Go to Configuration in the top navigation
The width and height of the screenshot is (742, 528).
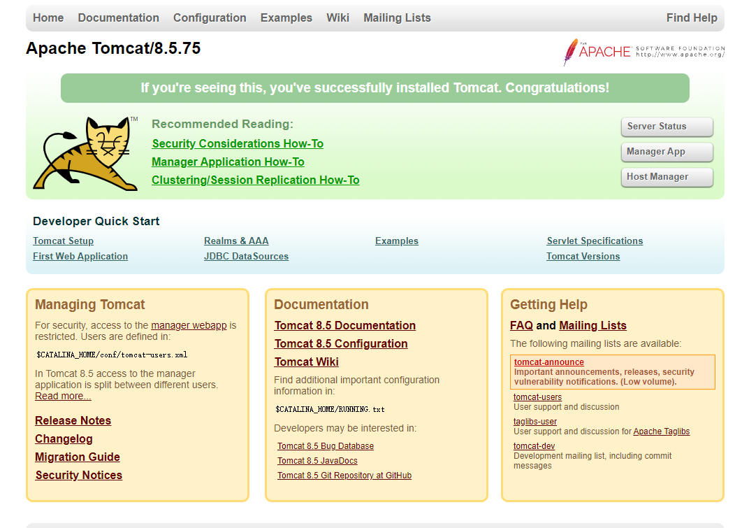(210, 18)
